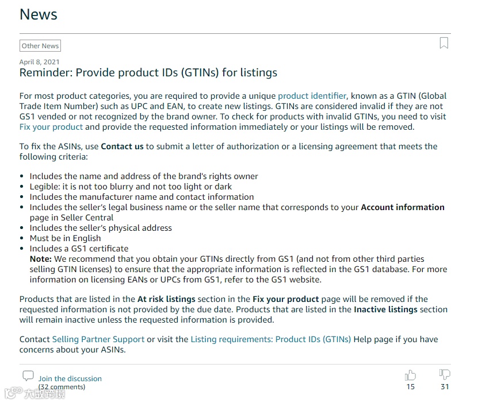Viewport: 497px width, 403px height.
Task: Click the bold Account information text
Action: 403,207
